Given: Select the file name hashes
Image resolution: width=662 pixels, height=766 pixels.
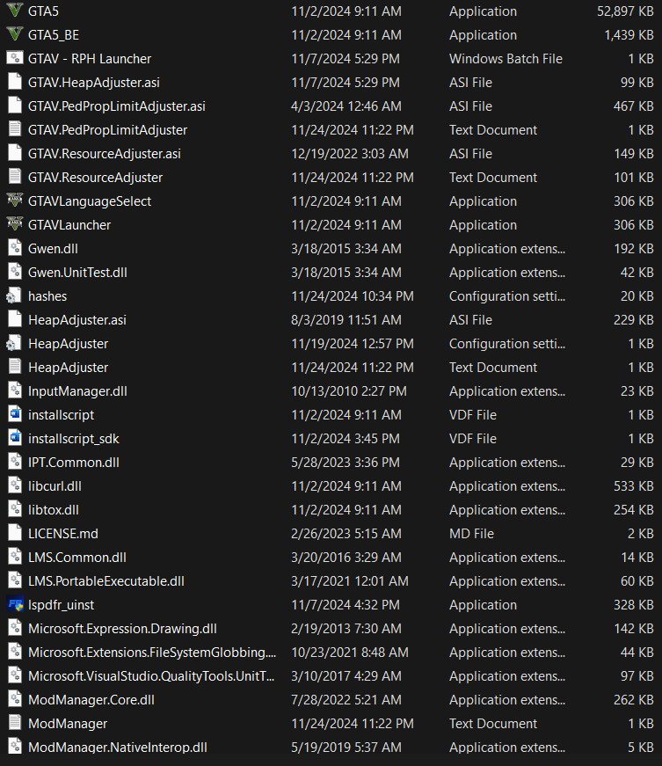Looking at the screenshot, I should tap(47, 296).
